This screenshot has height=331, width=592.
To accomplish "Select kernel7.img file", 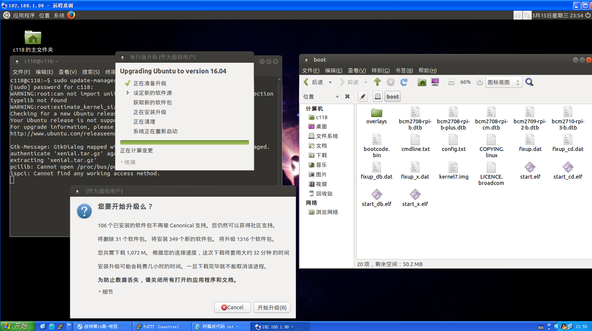I will (454, 170).
